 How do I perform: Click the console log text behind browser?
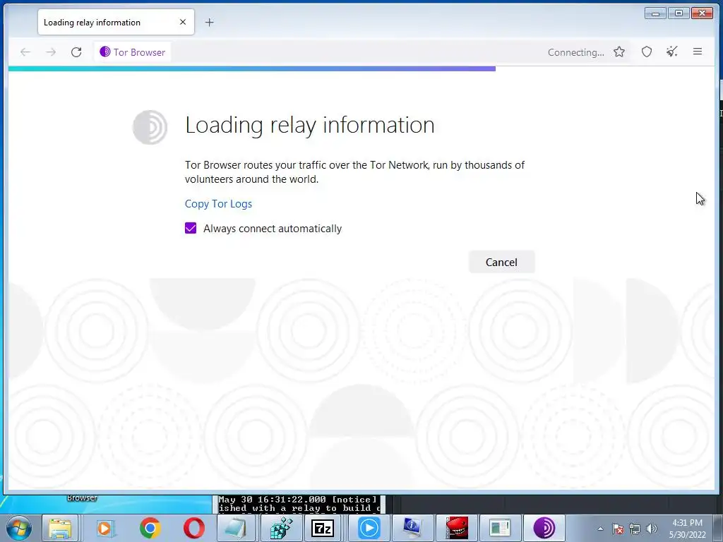click(299, 504)
